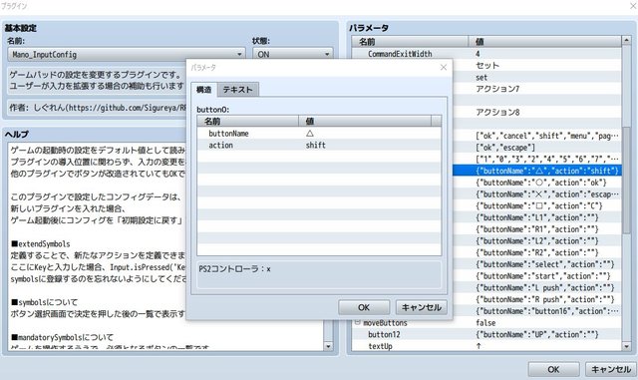638x380 pixels.
Task: Click 値 header in パラメータ list
Action: (545, 42)
